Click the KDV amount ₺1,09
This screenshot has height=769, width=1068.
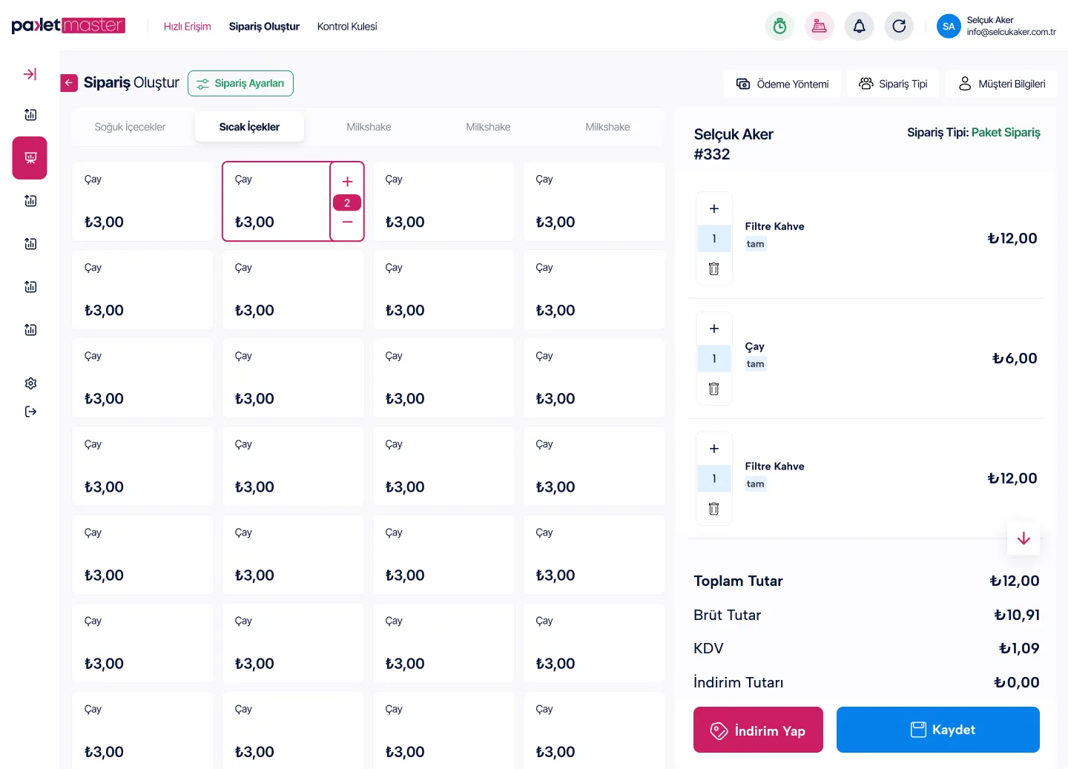pyautogui.click(x=1019, y=648)
